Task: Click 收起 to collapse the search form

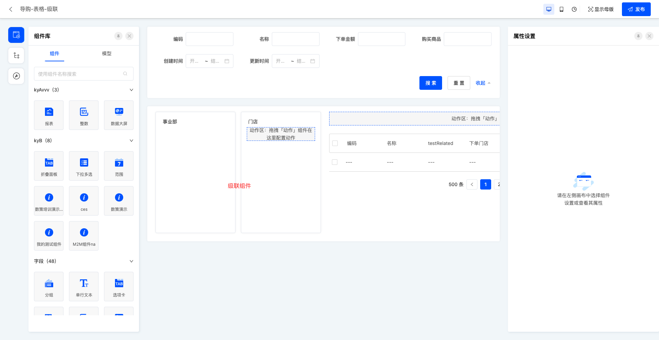Action: coord(481,83)
